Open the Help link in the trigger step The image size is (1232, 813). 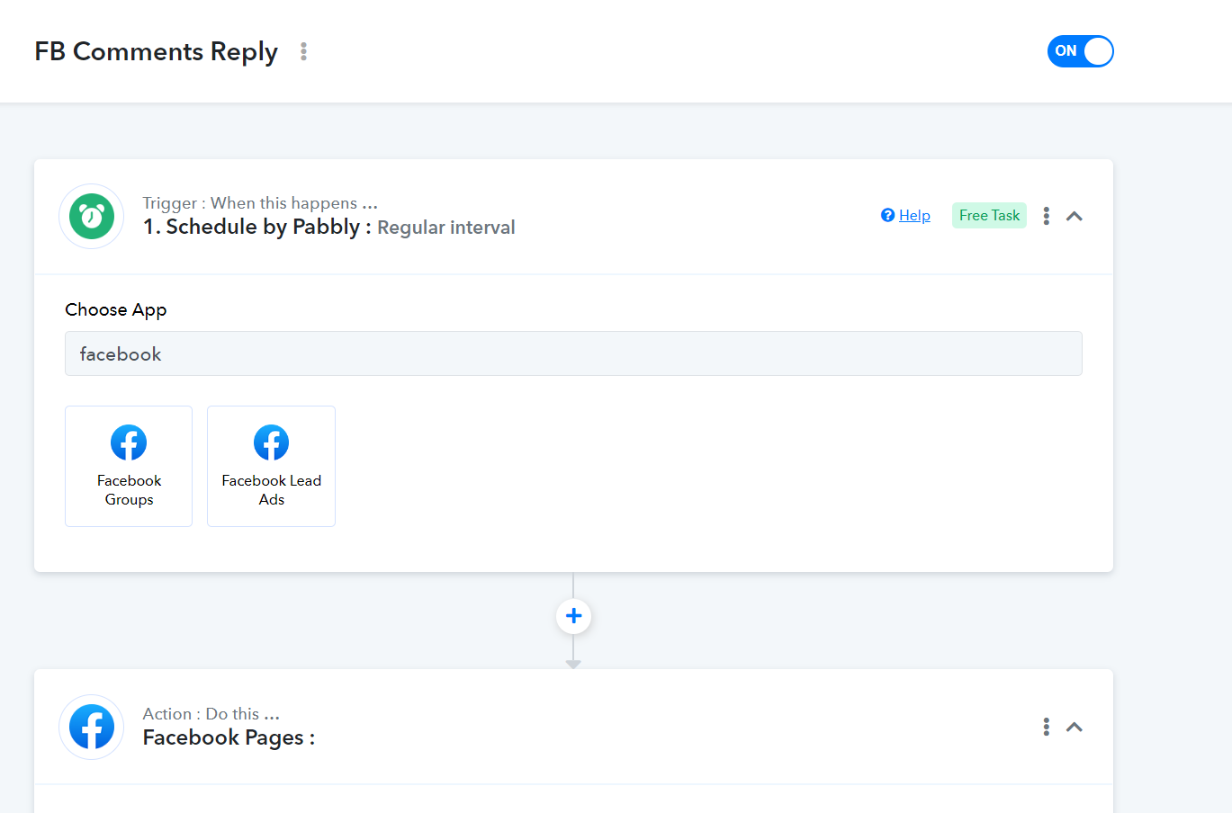coord(914,215)
